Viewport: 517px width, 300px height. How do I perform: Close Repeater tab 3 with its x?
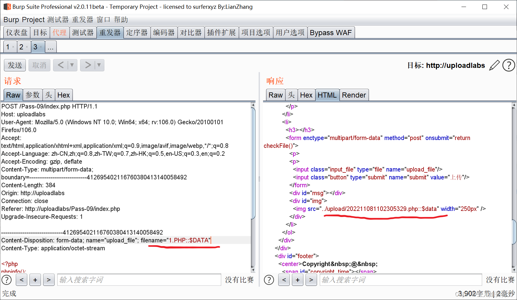[41, 47]
